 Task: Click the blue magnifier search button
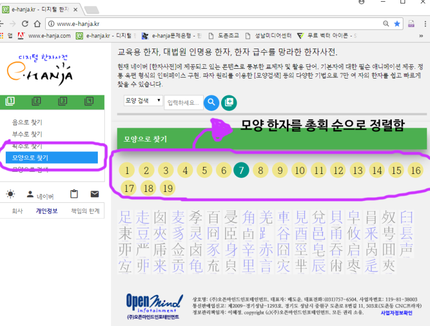tap(211, 103)
